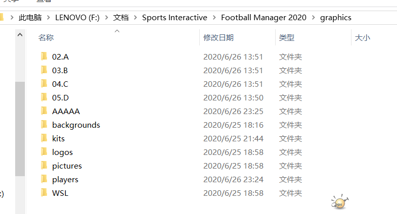This screenshot has height=214, width=397.
Task: Click date 2020/6/25 18:58 in logos row
Action: pyautogui.click(x=233, y=152)
